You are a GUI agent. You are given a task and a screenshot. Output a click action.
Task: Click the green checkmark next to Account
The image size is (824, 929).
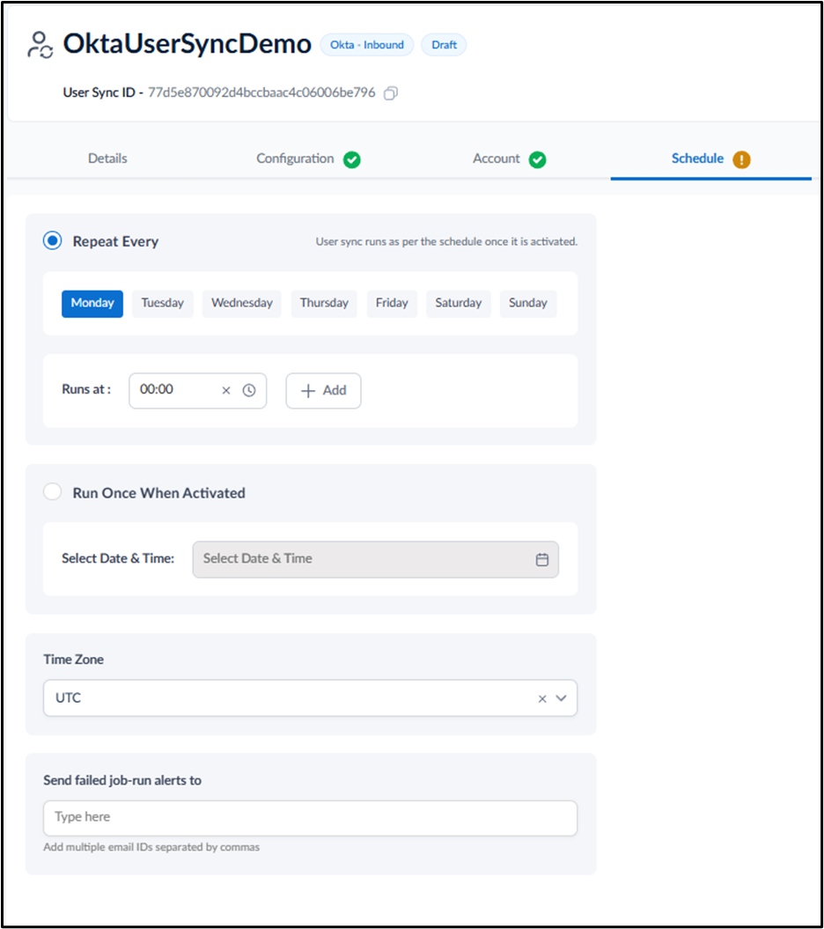coord(537,159)
